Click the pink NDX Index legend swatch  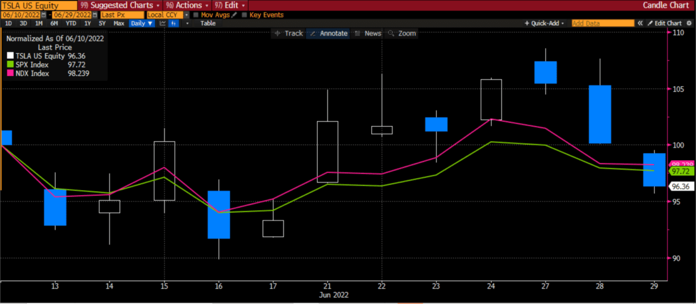pos(10,73)
